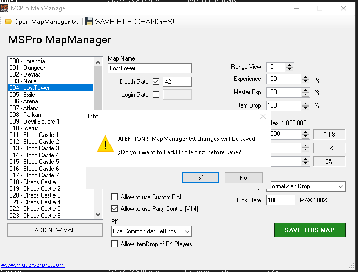This screenshot has width=358, height=272.
Task: Enable the Login Gate checkbox
Action: pyautogui.click(x=156, y=95)
